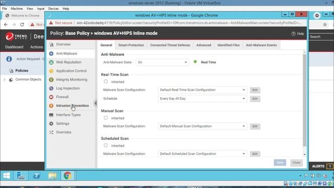Click the ALERTS indicator in status bar
The image size is (334, 188).
click(323, 166)
